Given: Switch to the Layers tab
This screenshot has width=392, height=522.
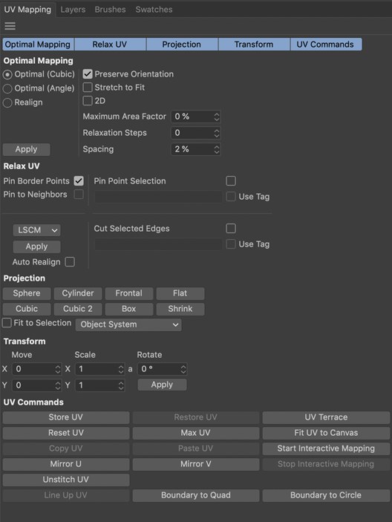Looking at the screenshot, I should [73, 10].
